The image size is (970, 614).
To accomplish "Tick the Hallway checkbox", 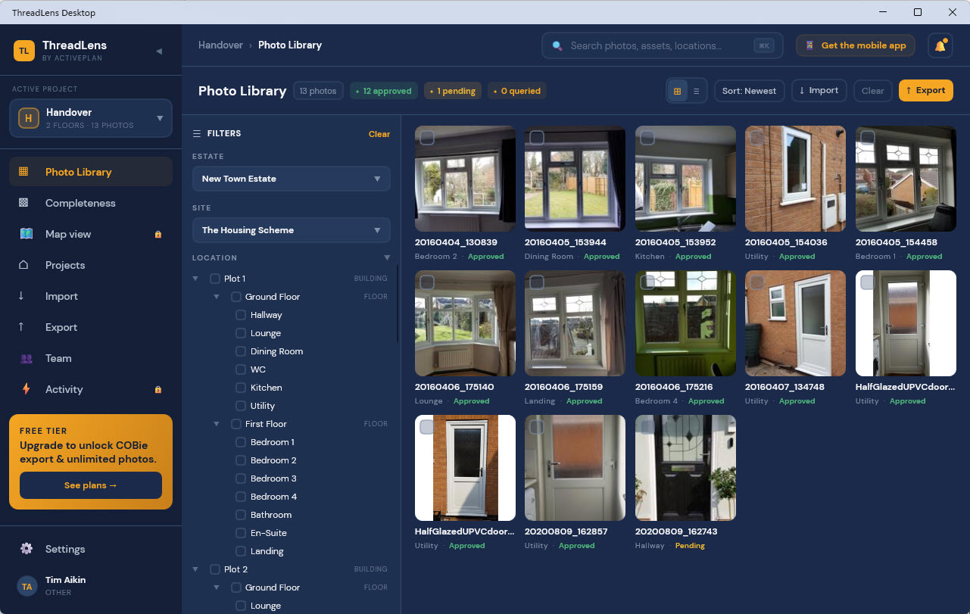I will coord(241,315).
